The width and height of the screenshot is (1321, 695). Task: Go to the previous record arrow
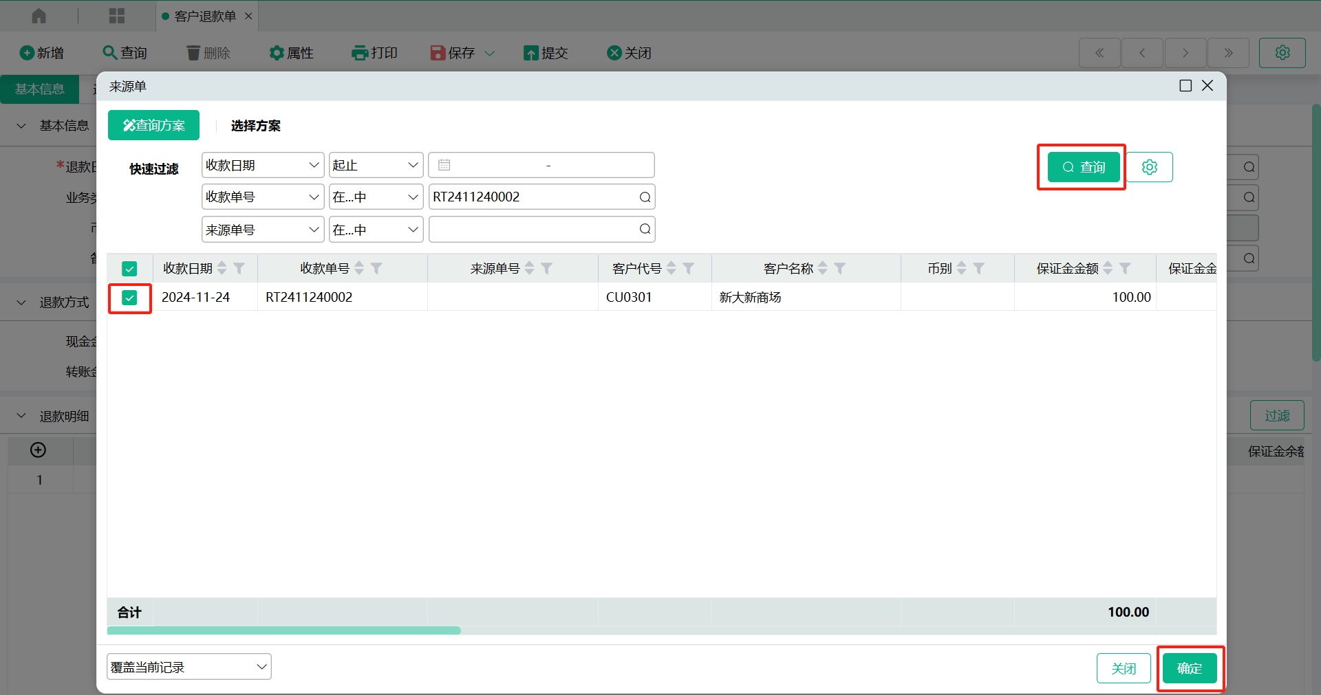(1142, 53)
